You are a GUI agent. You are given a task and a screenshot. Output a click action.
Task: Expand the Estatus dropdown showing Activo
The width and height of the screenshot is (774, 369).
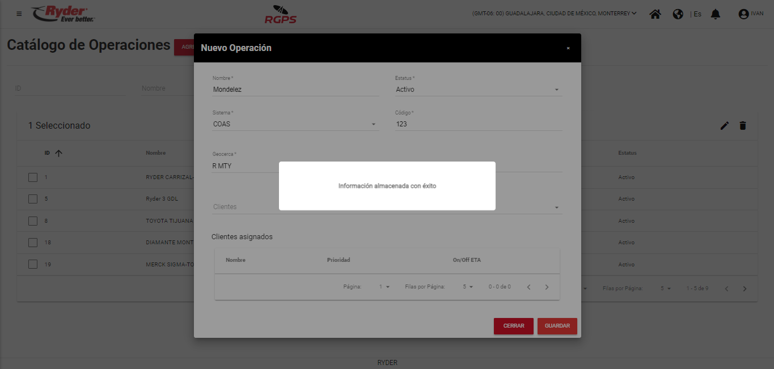[478, 90]
